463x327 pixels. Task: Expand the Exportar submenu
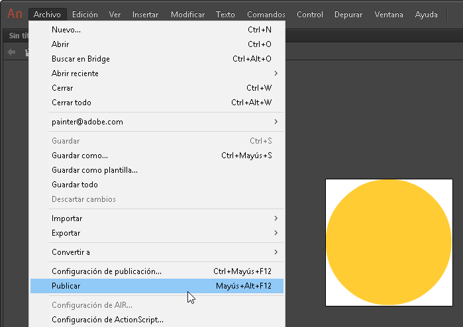click(157, 233)
